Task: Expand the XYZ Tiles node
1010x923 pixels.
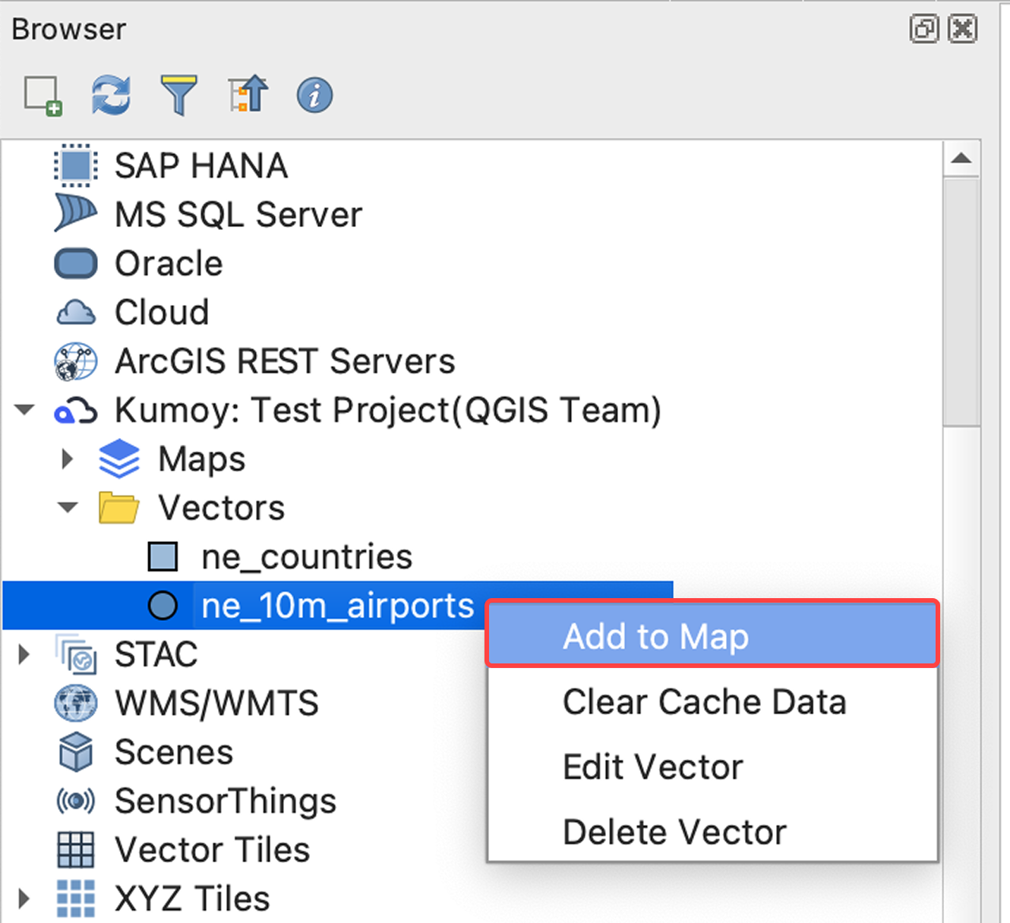Action: coord(24,899)
